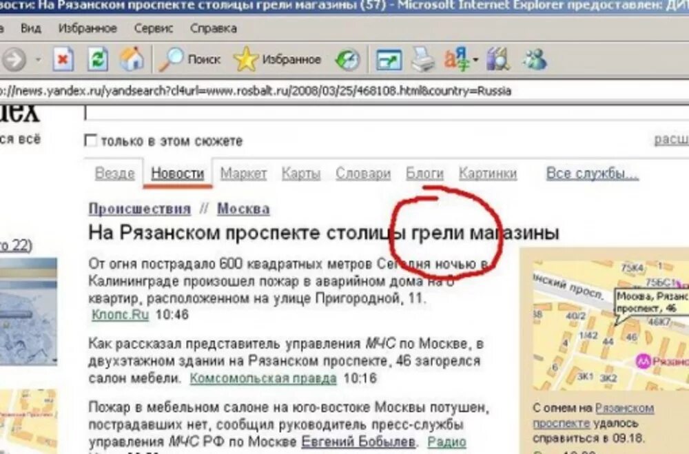Image resolution: width=689 pixels, height=454 pixels.
Task: Go to Home page house icon
Action: click(132, 59)
